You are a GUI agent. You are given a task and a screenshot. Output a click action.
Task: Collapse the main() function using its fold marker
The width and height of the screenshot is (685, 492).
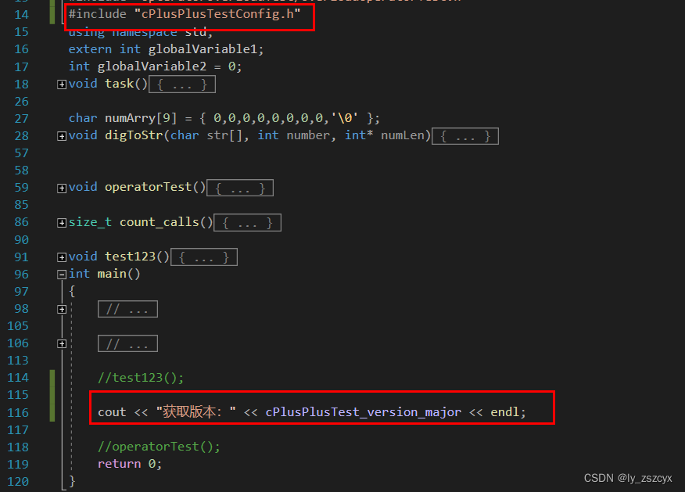pyautogui.click(x=61, y=274)
